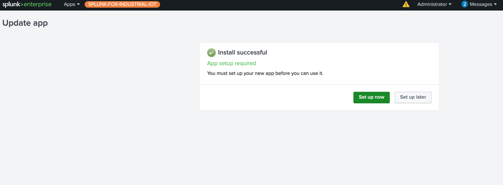Expand the Messages menu label
Screen dimensions: 503x185
pyautogui.click(x=481, y=4)
